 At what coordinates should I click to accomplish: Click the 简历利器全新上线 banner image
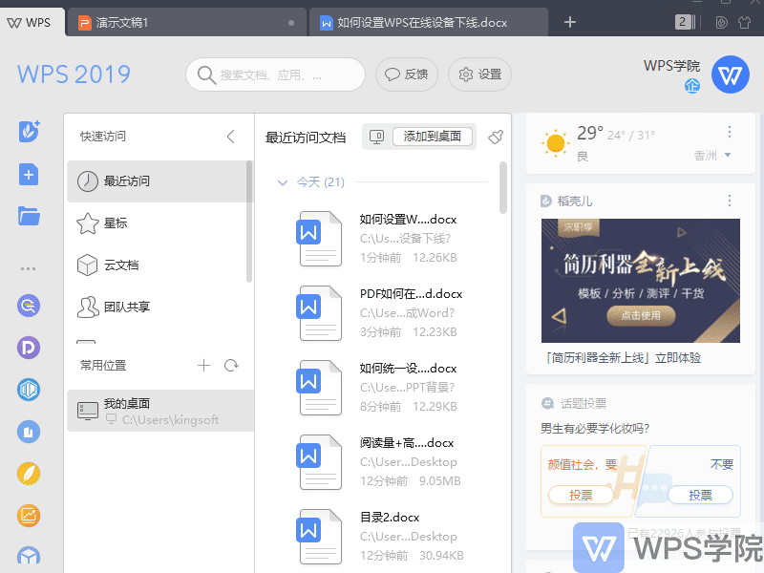click(640, 281)
